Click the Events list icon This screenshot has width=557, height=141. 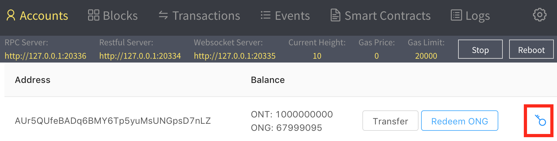click(x=265, y=15)
